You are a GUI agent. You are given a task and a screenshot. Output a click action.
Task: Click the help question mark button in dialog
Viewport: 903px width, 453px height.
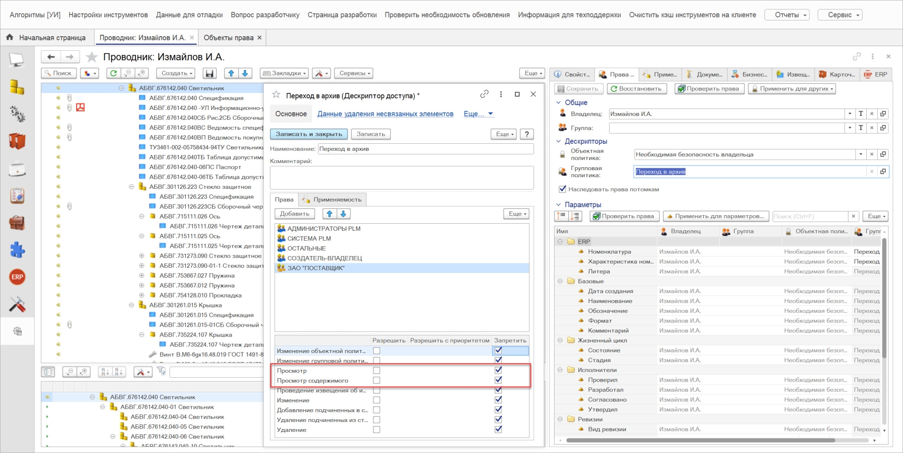(527, 134)
